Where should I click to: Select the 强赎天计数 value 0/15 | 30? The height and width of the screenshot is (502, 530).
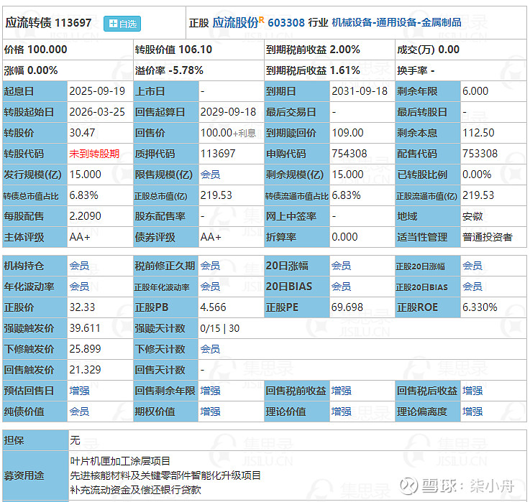(220, 328)
